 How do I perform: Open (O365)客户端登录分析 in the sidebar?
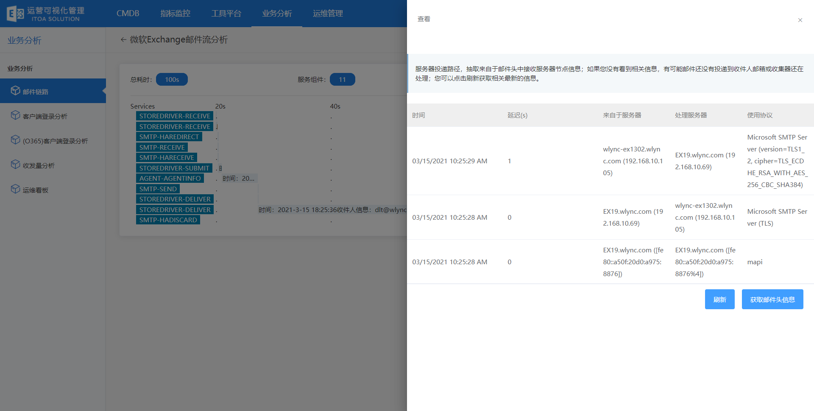(53, 140)
